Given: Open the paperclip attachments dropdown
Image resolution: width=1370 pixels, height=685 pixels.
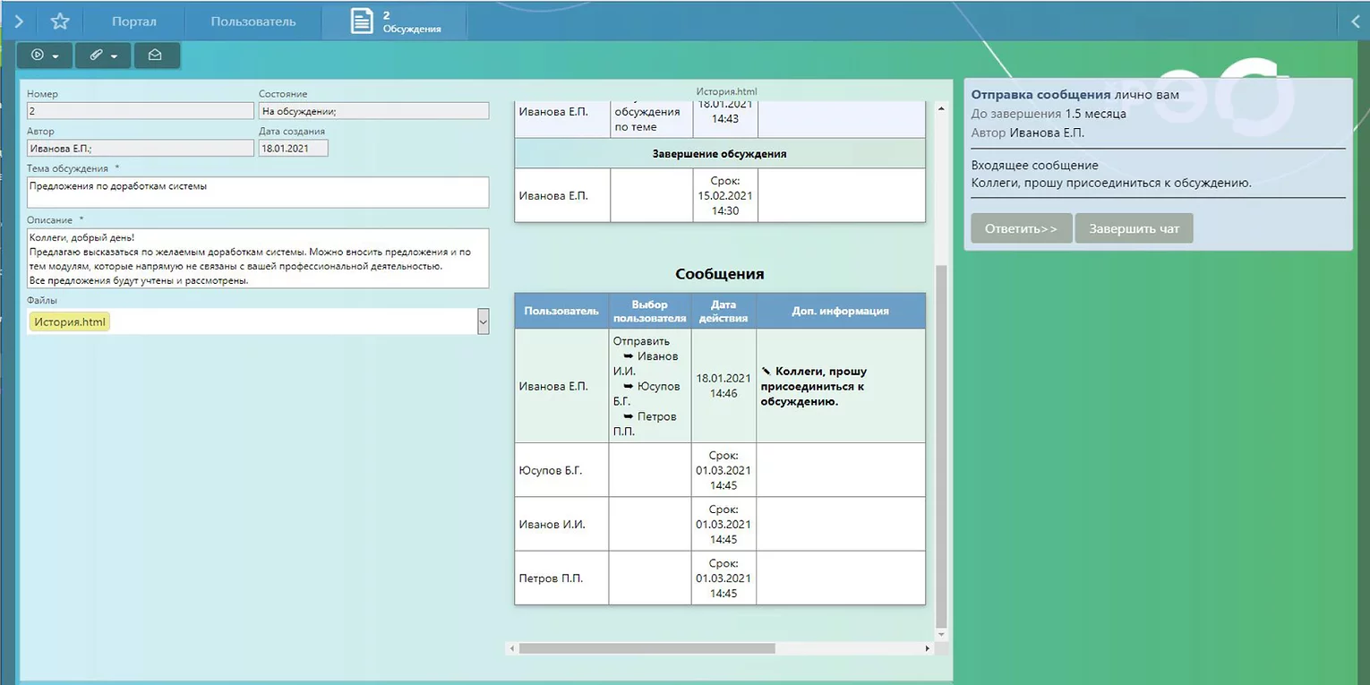Looking at the screenshot, I should click(103, 56).
